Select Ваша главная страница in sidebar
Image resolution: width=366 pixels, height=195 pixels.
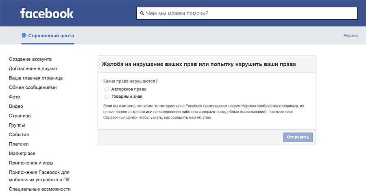coord(36,78)
